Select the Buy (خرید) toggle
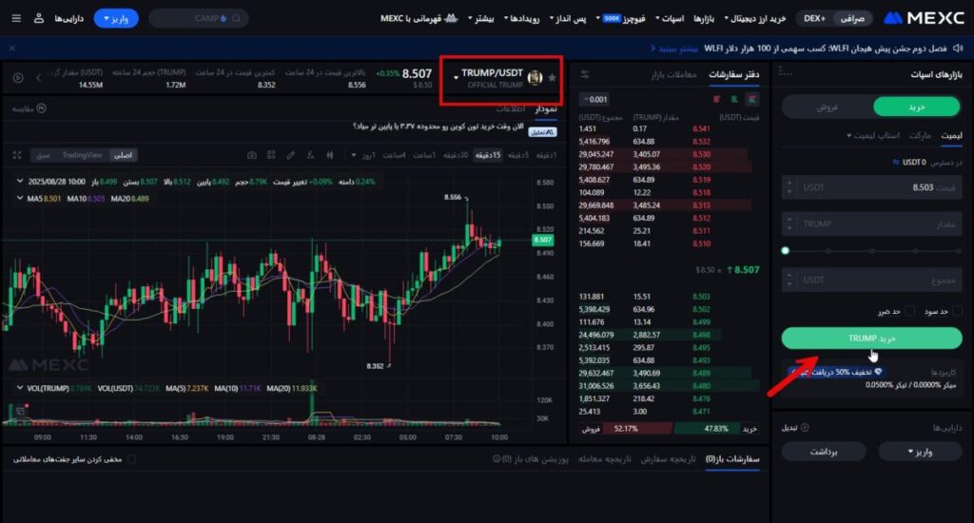 pyautogui.click(x=916, y=107)
